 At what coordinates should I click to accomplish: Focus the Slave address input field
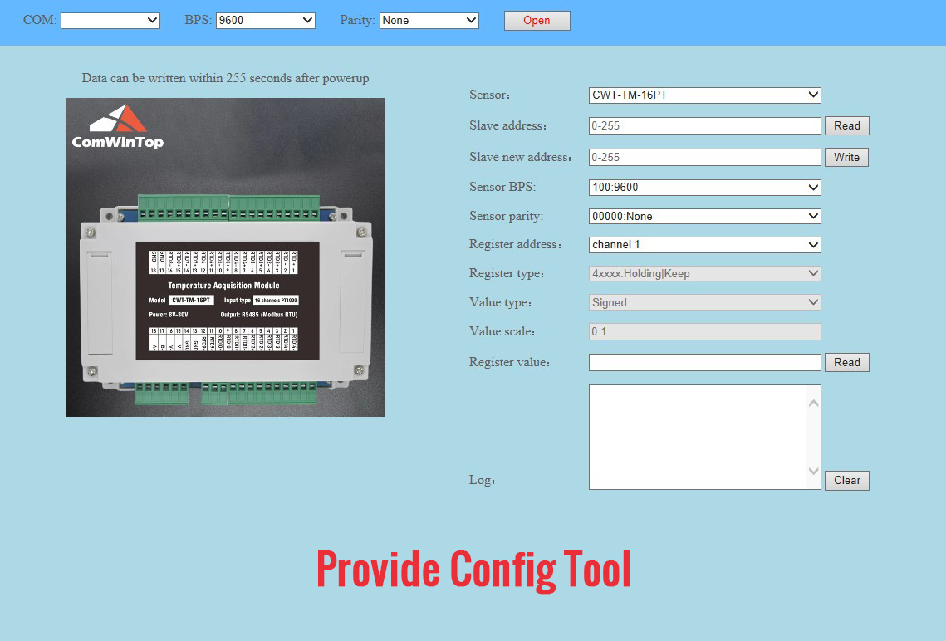[704, 125]
